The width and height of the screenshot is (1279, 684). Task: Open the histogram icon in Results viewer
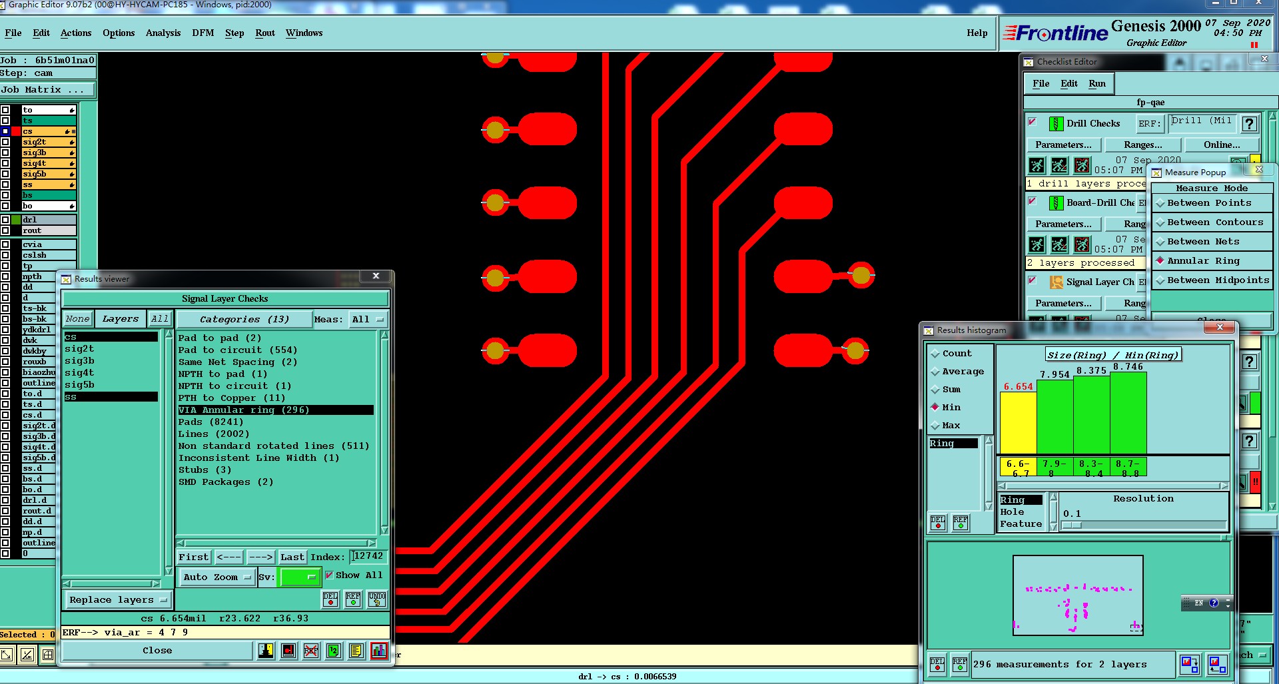pos(379,651)
